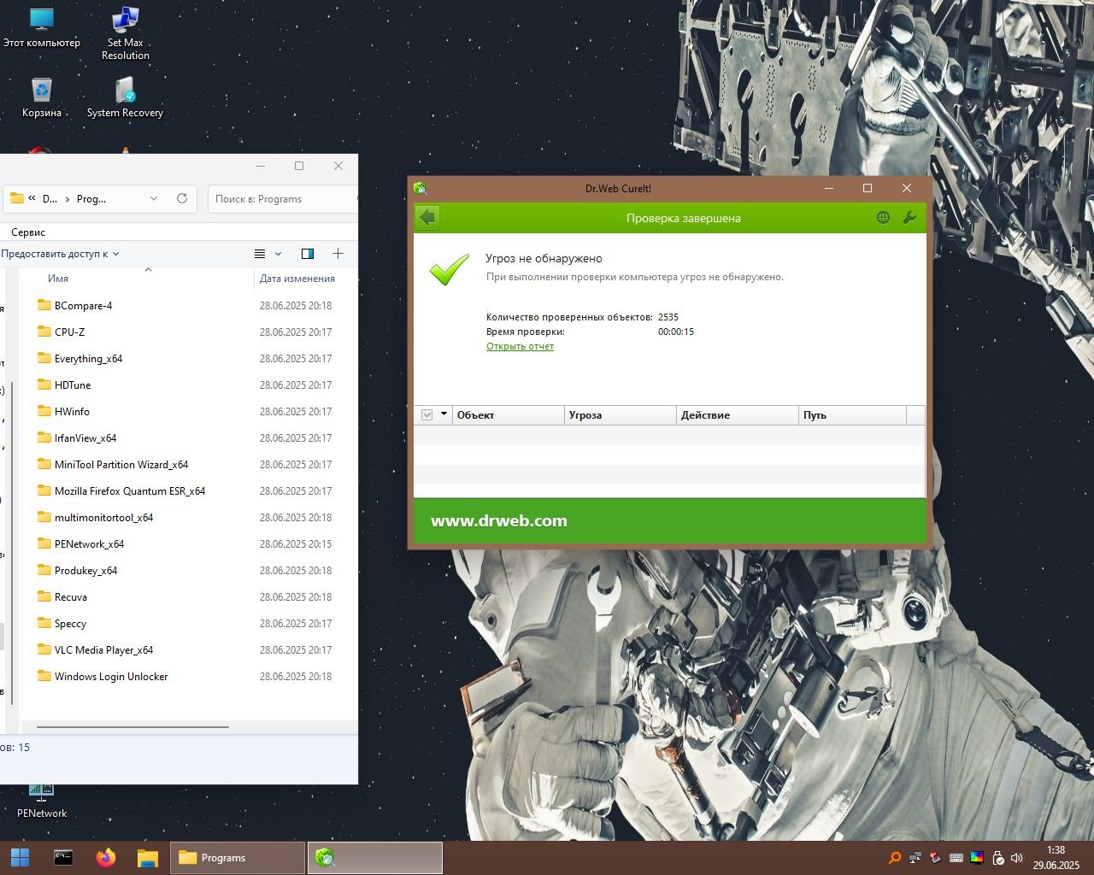Click the Windows Start button
The height and width of the screenshot is (875, 1094).
click(21, 858)
